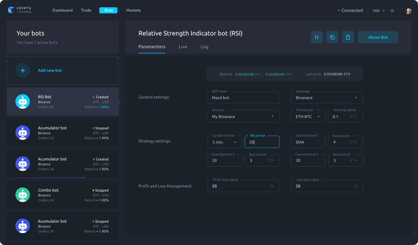This screenshot has height=245, width=418.
Task: Select the RSI Bot card
Action: [x=63, y=102]
